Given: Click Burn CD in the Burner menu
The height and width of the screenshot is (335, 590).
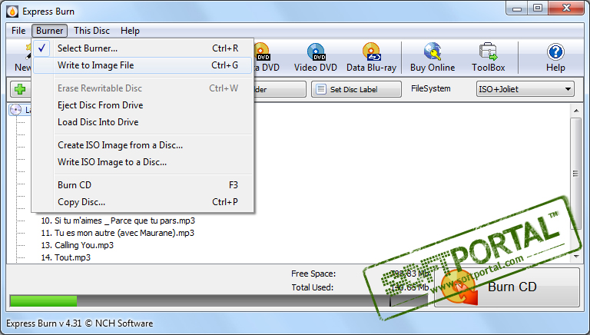Looking at the screenshot, I should tap(143, 185).
